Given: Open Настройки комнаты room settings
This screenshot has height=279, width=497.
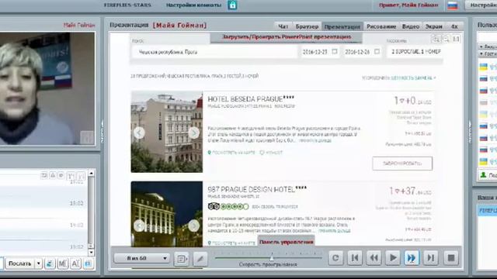Looking at the screenshot, I should pos(193,5).
